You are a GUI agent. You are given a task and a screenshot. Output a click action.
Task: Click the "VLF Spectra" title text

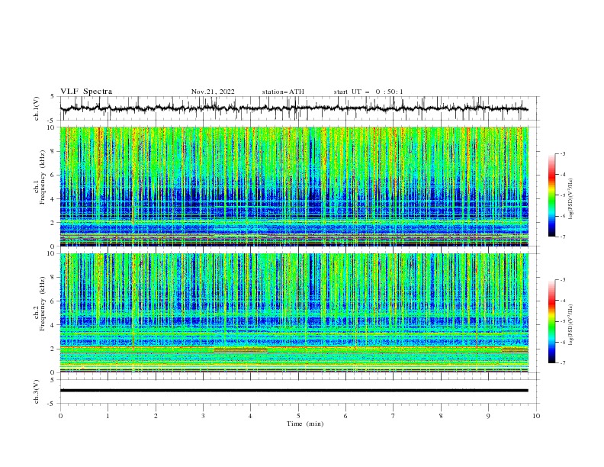pyautogui.click(x=86, y=92)
